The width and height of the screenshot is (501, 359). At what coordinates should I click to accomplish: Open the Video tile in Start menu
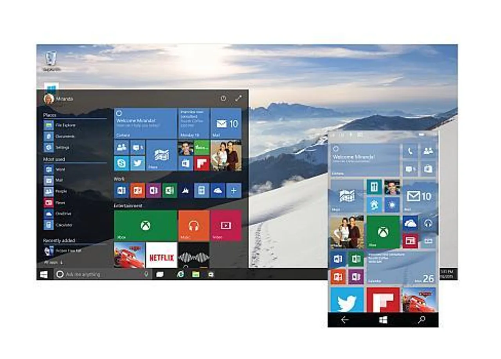click(x=226, y=226)
